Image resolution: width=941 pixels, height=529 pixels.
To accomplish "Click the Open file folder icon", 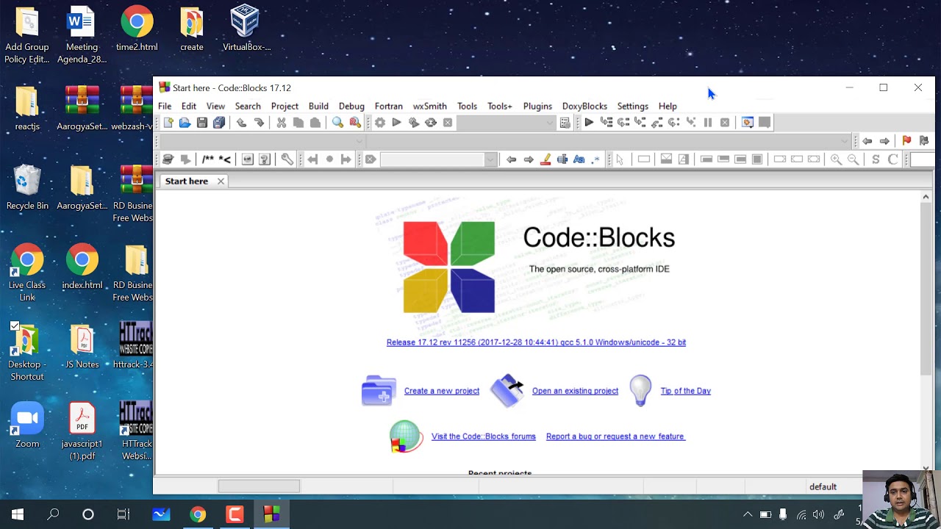I will pos(185,123).
